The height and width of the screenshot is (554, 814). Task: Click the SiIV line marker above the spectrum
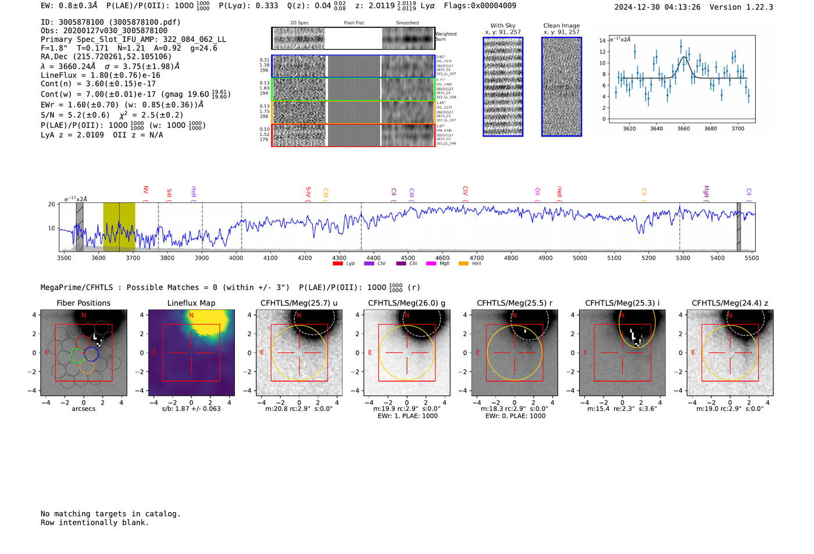pyautogui.click(x=308, y=193)
